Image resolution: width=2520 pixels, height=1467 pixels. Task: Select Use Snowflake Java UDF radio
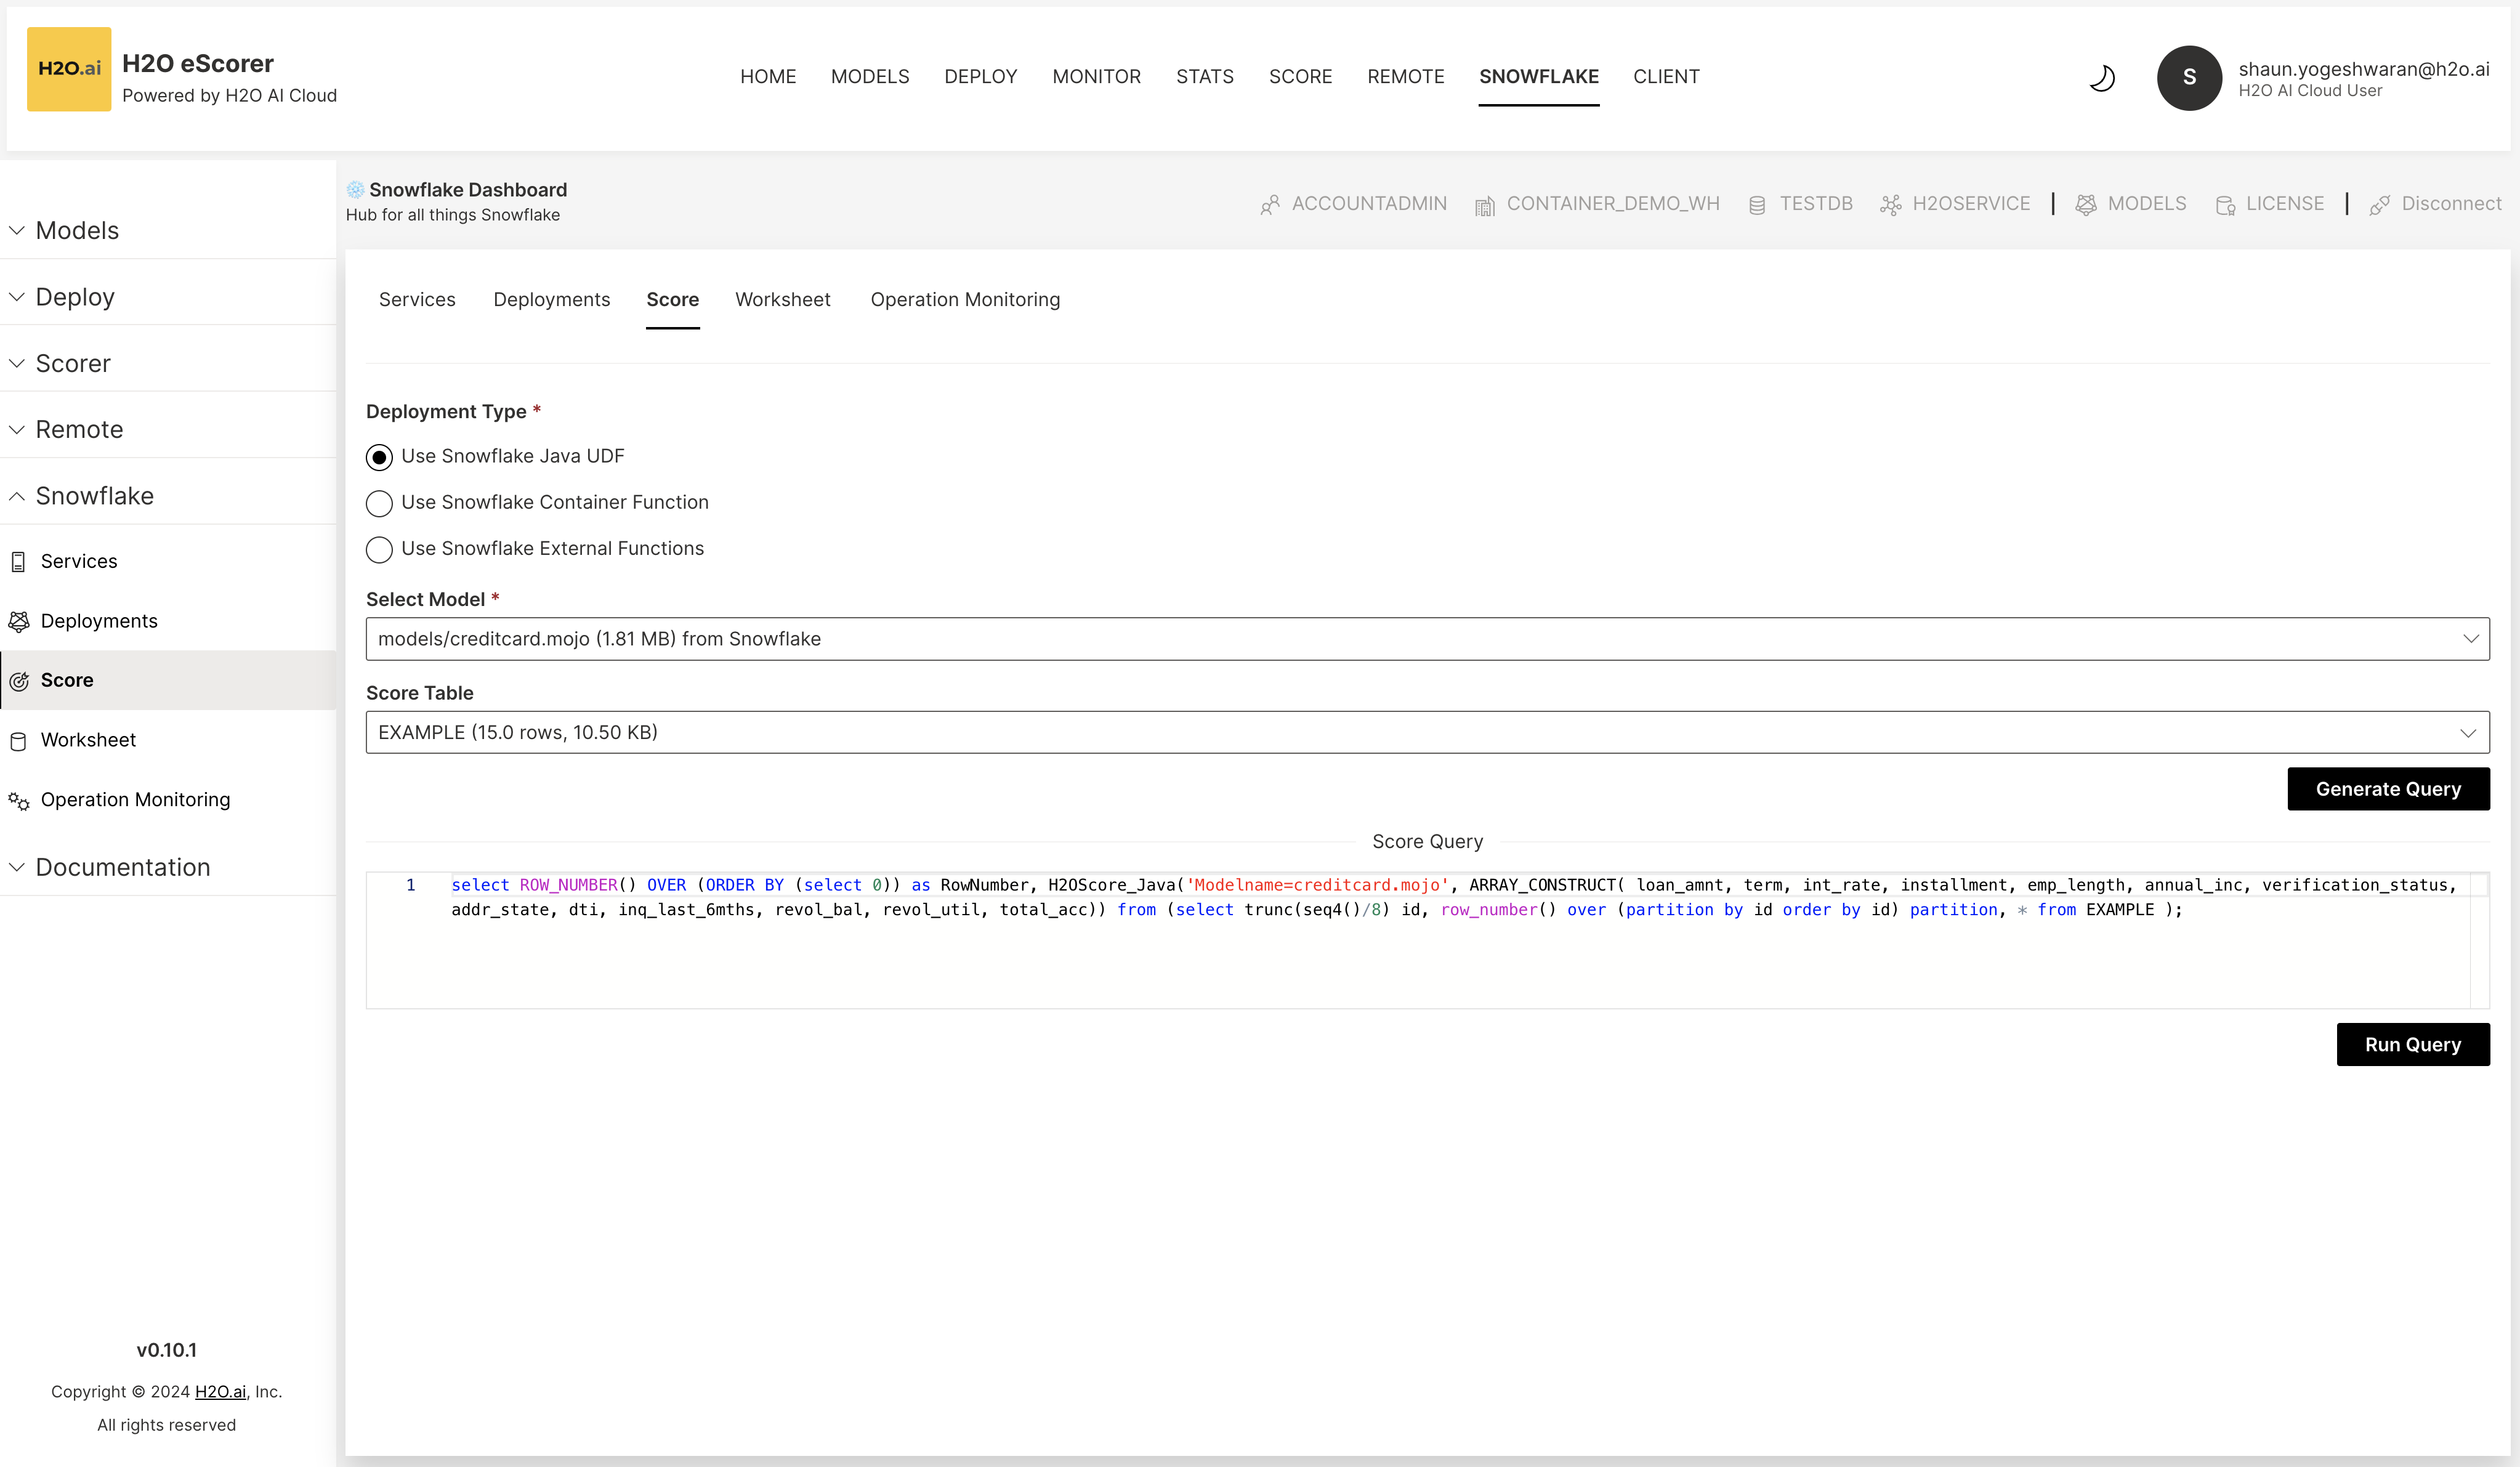(x=379, y=457)
